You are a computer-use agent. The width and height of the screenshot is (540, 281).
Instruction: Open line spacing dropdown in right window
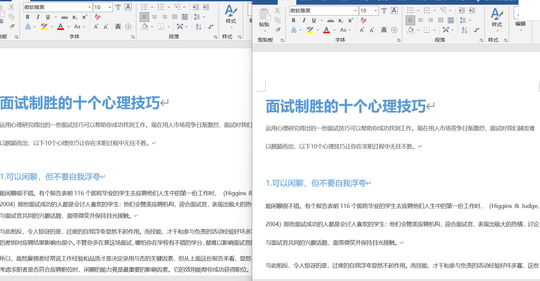pos(470,20)
